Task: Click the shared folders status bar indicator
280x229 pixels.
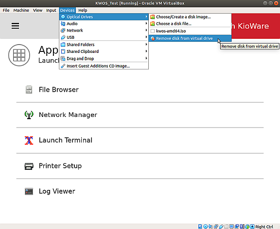Action: pyautogui.click(x=226, y=226)
